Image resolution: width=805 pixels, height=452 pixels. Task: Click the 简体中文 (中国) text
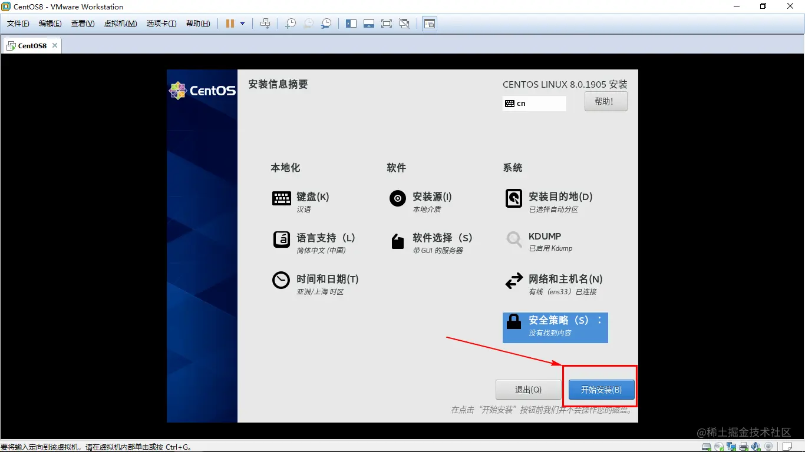point(321,251)
